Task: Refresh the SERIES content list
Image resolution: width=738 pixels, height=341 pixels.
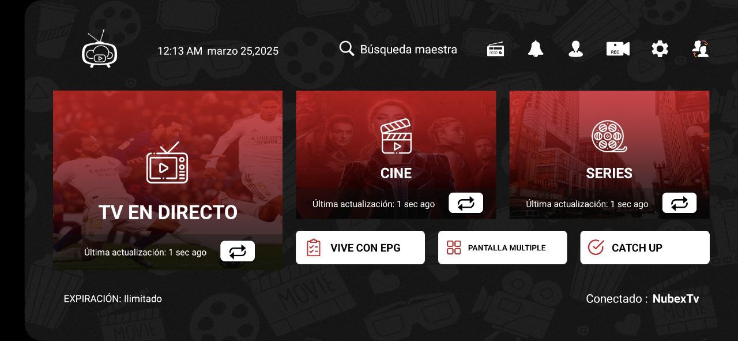Action: click(679, 203)
